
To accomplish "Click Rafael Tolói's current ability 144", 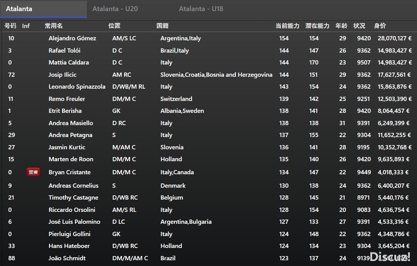I will coord(284,51).
